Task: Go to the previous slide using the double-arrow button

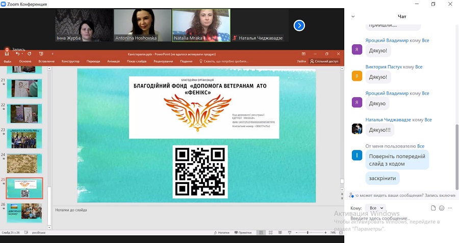Action: pos(342,194)
